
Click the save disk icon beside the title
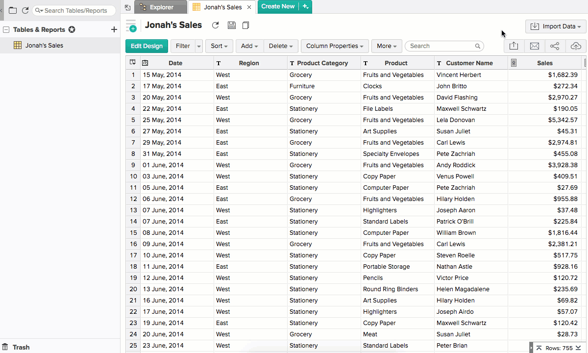(x=232, y=25)
